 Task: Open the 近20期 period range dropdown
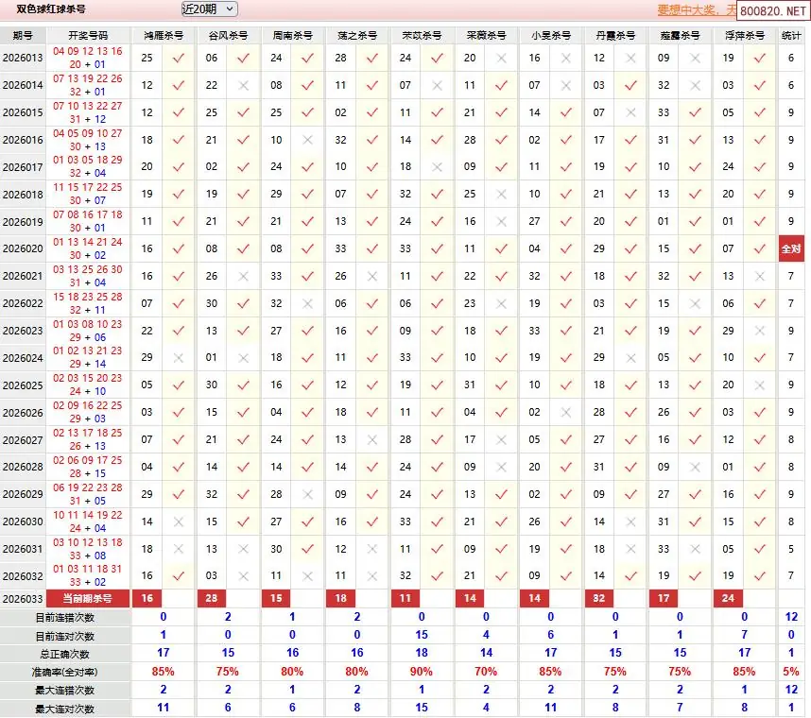point(208,9)
